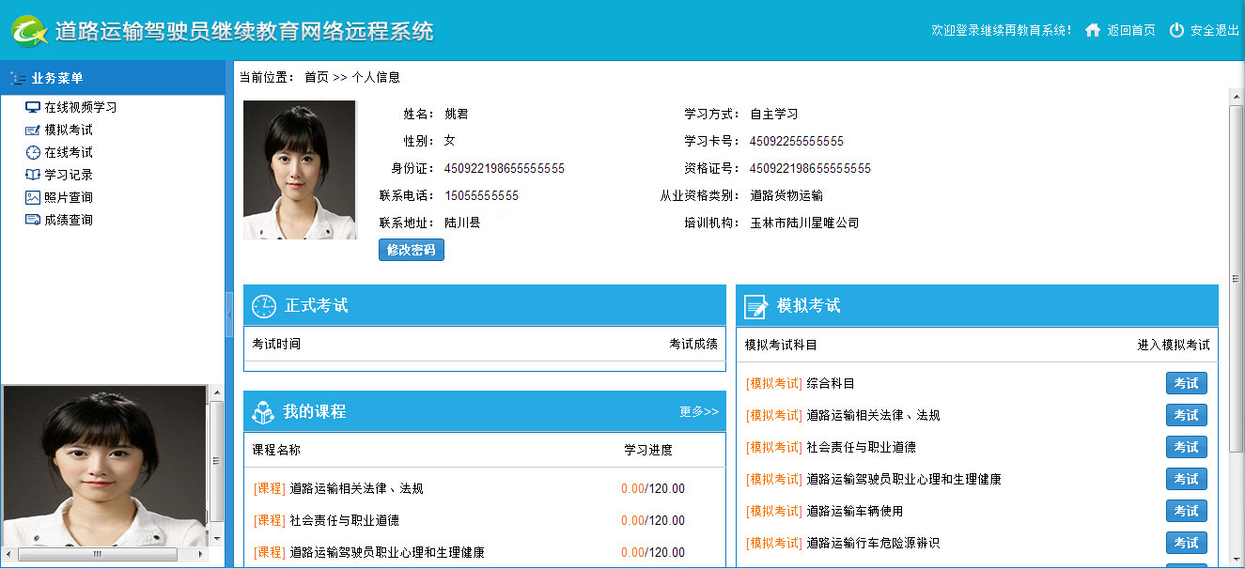
Task: Expand course list via 更多>> link
Action: [698, 411]
